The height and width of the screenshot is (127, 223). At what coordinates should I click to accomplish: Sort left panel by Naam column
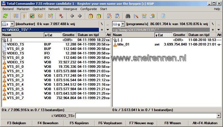(x=23, y=35)
